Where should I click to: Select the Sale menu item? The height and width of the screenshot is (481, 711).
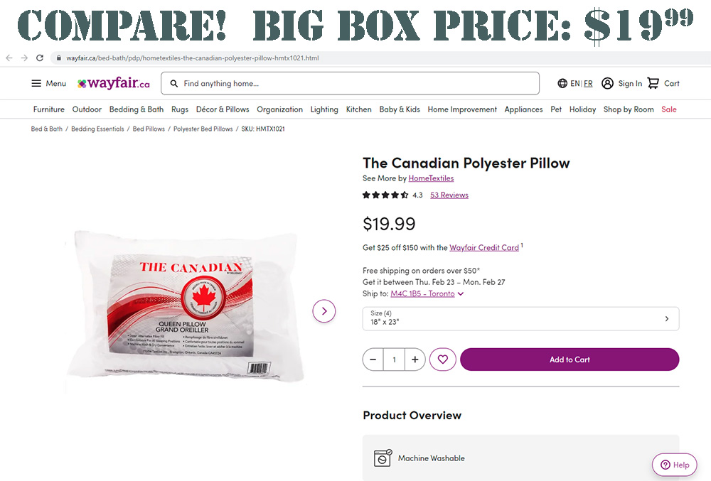[x=668, y=109]
